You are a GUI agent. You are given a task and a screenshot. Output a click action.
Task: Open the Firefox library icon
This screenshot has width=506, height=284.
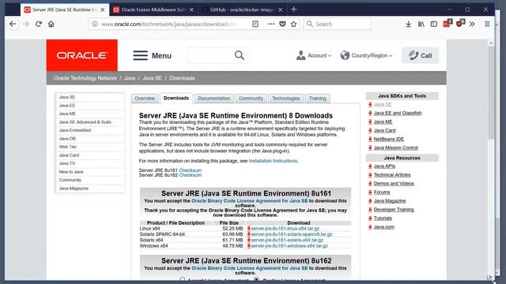[x=421, y=24]
